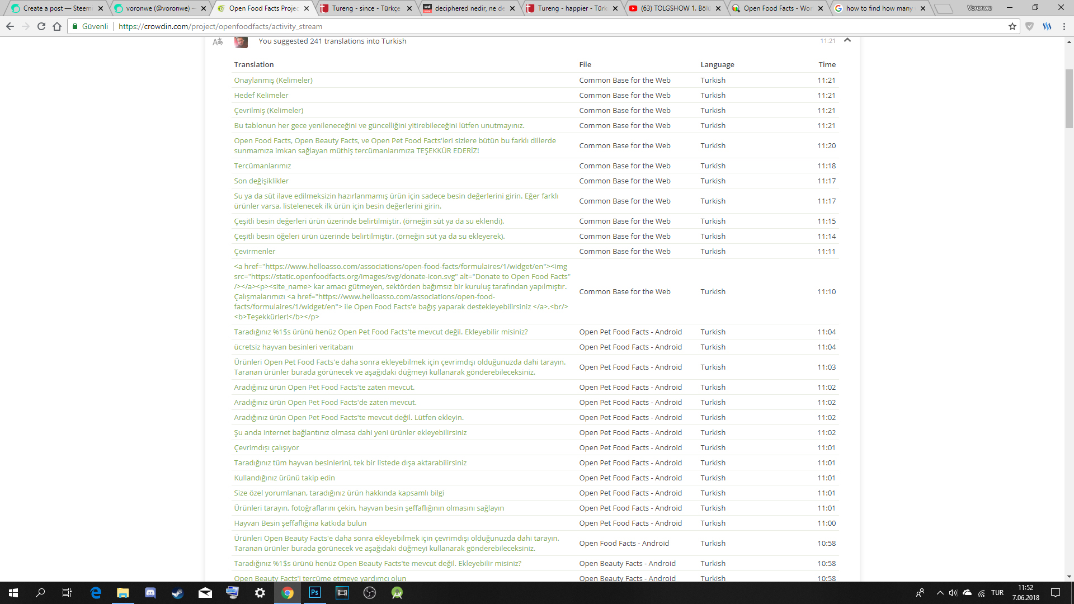This screenshot has height=604, width=1074.
Task: Go back with the browser back arrow
Action: tap(10, 26)
